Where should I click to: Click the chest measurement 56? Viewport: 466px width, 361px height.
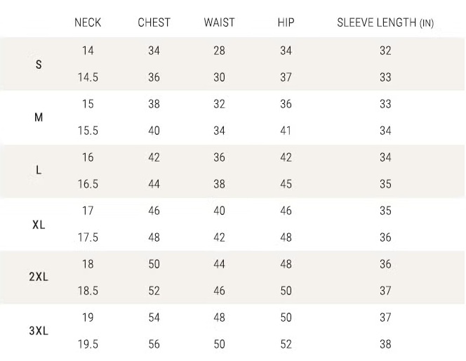pyautogui.click(x=154, y=344)
